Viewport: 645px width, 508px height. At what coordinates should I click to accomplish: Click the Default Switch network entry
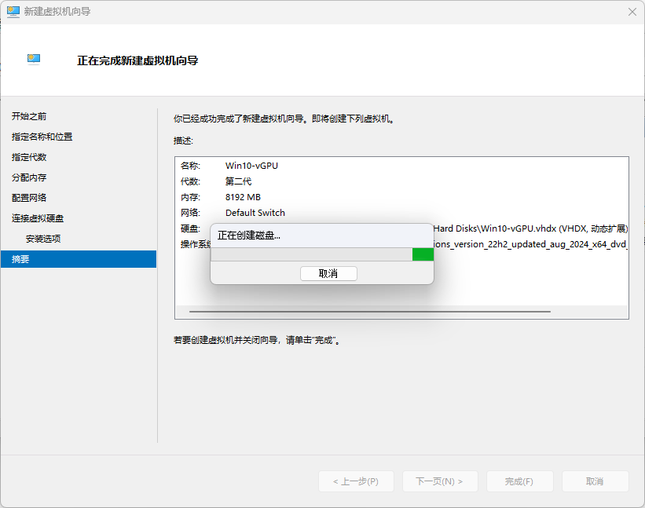[255, 213]
